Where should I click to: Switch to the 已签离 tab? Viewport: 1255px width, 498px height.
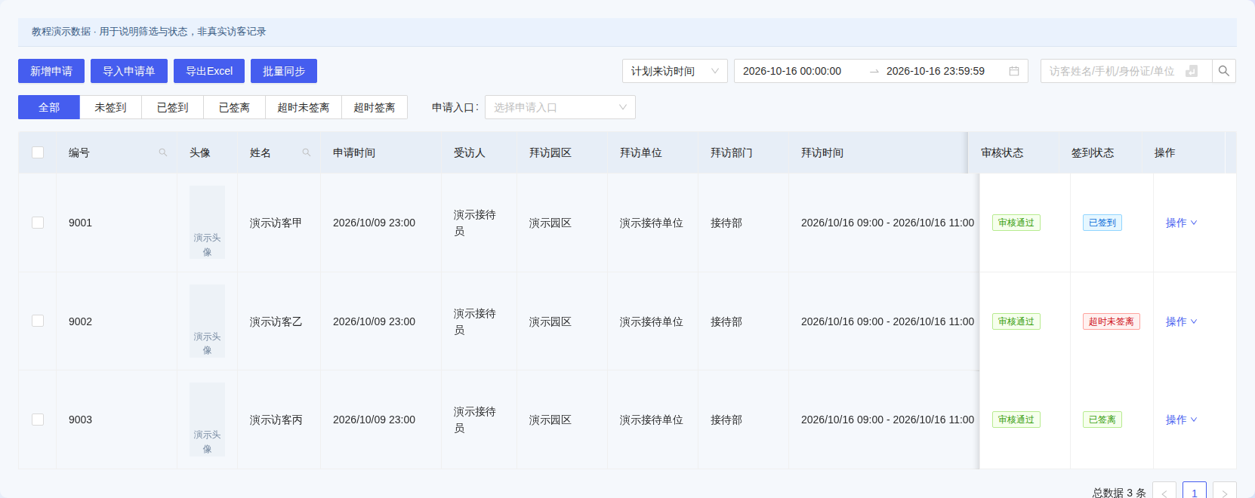pos(234,107)
